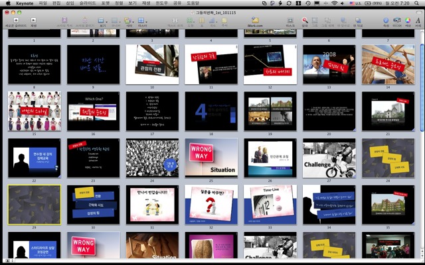Open the Keynote application menu
425x265 pixels.
pyautogui.click(x=25, y=3)
